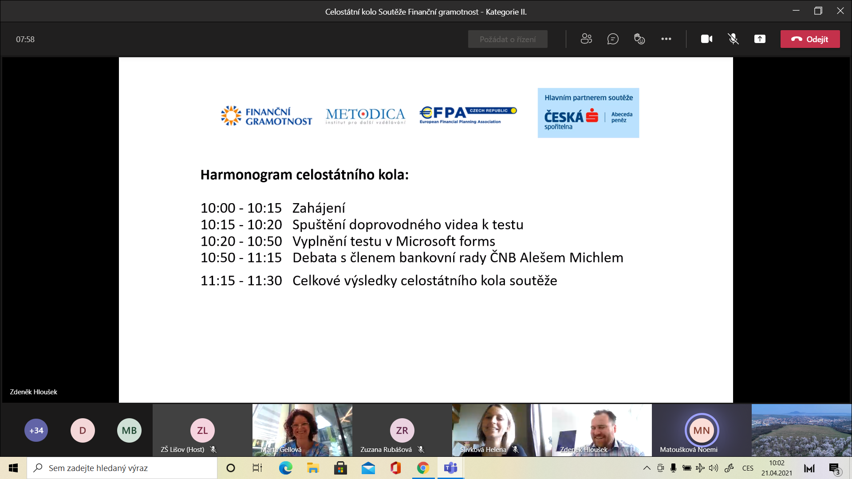Image resolution: width=852 pixels, height=479 pixels.
Task: Select the Matoušková Noemi tile
Action: [x=702, y=430]
